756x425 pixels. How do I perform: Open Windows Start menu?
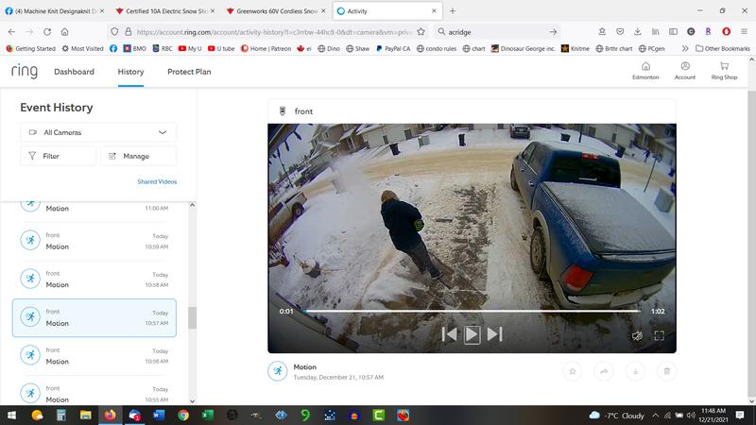[x=11, y=415]
